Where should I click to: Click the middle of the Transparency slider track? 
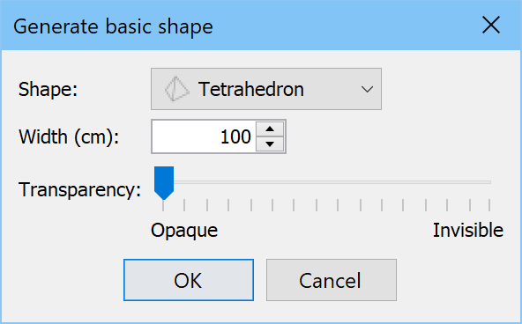coord(326,182)
